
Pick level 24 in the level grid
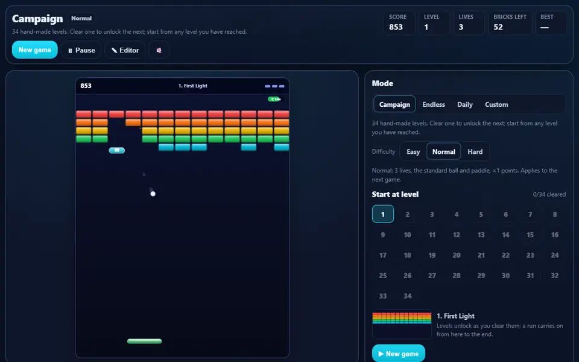555,255
